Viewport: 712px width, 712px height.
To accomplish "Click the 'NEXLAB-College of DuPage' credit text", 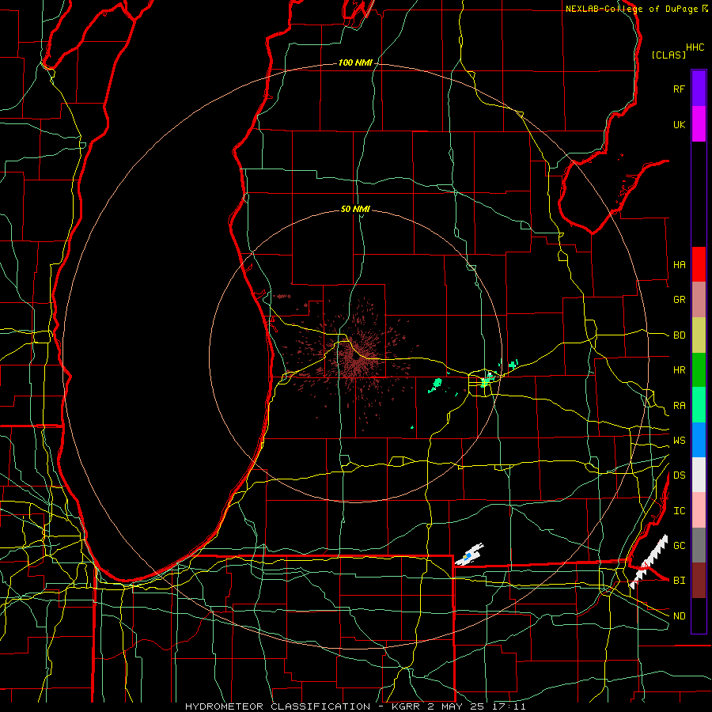I will 631,9.
